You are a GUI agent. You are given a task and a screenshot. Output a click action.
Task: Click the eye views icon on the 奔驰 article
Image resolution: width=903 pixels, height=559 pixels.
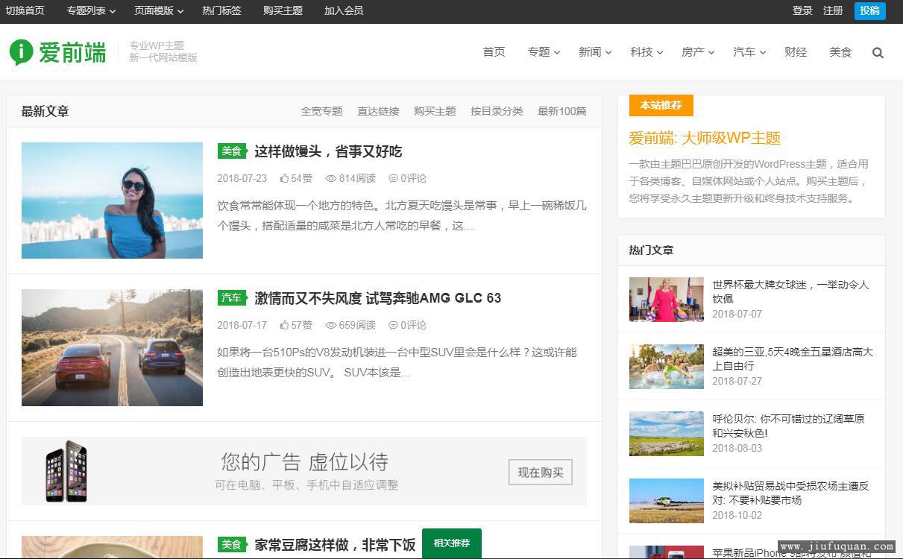coord(331,326)
